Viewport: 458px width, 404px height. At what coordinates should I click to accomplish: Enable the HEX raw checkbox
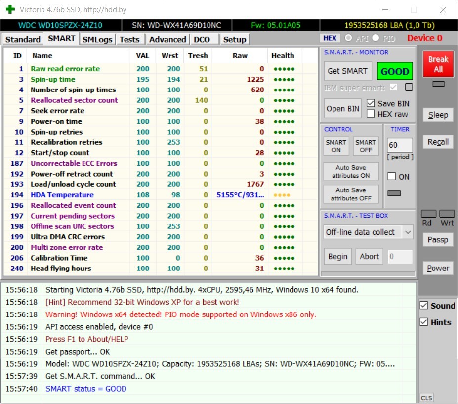click(371, 114)
